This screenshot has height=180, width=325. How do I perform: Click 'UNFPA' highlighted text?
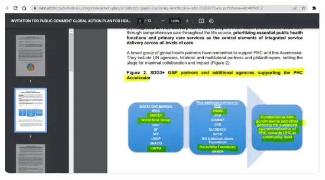156,148
